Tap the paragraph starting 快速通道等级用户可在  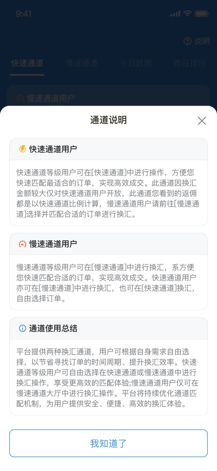pyautogui.click(x=108, y=193)
